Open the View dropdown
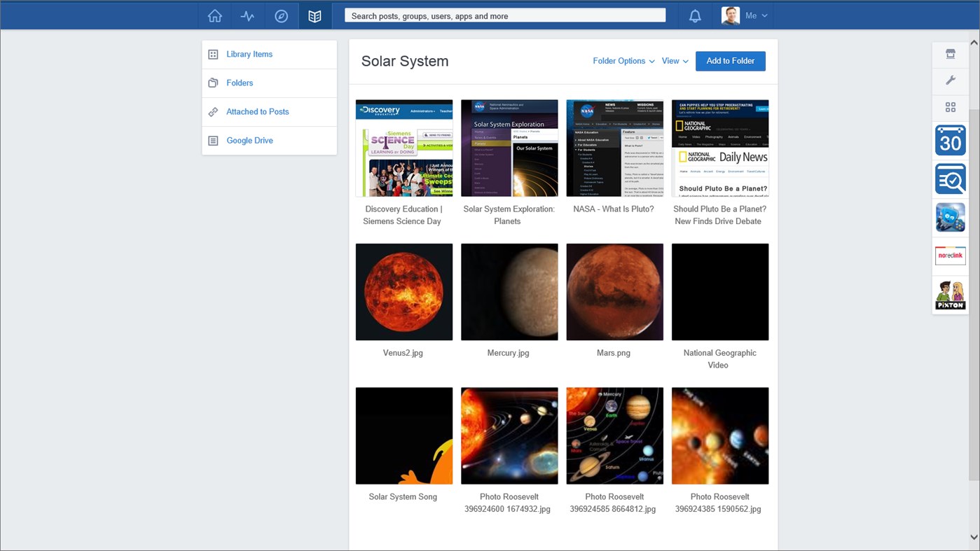Image resolution: width=980 pixels, height=551 pixels. pyautogui.click(x=673, y=61)
